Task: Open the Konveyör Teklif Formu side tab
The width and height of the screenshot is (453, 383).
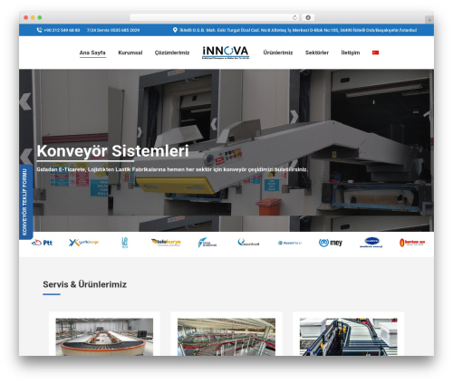Action: (x=25, y=202)
